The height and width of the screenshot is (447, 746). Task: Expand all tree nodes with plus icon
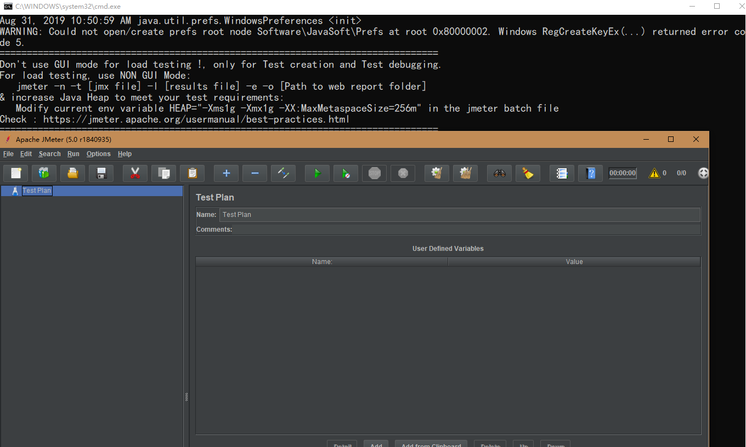coord(226,173)
